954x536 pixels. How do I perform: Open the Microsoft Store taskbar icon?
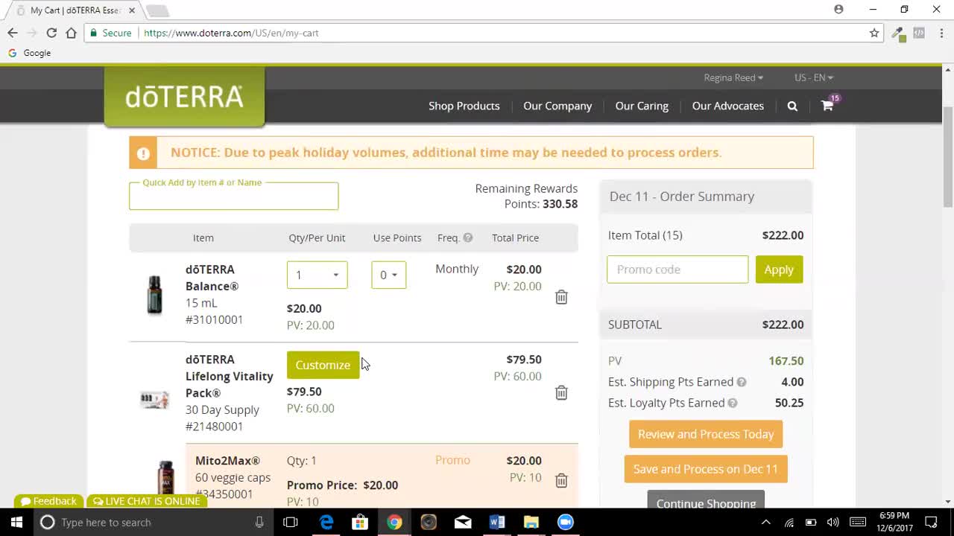[x=360, y=522]
